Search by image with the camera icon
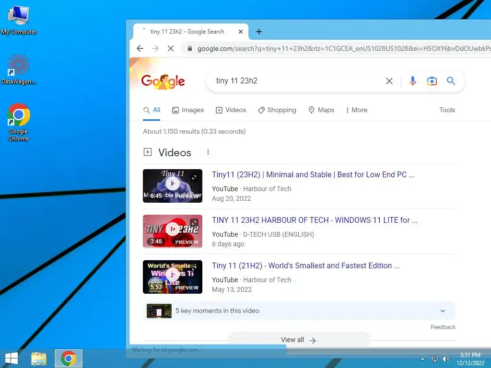This screenshot has width=491, height=368. (x=432, y=81)
